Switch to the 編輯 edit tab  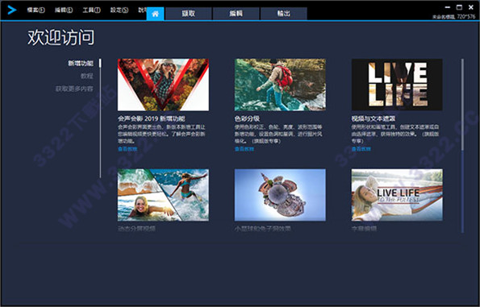click(236, 14)
